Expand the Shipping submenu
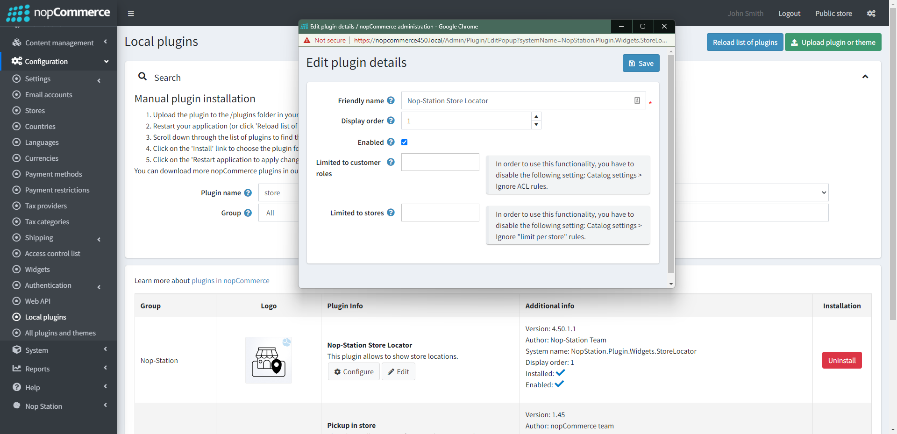Viewport: 897px width, 434px height. [x=58, y=238]
